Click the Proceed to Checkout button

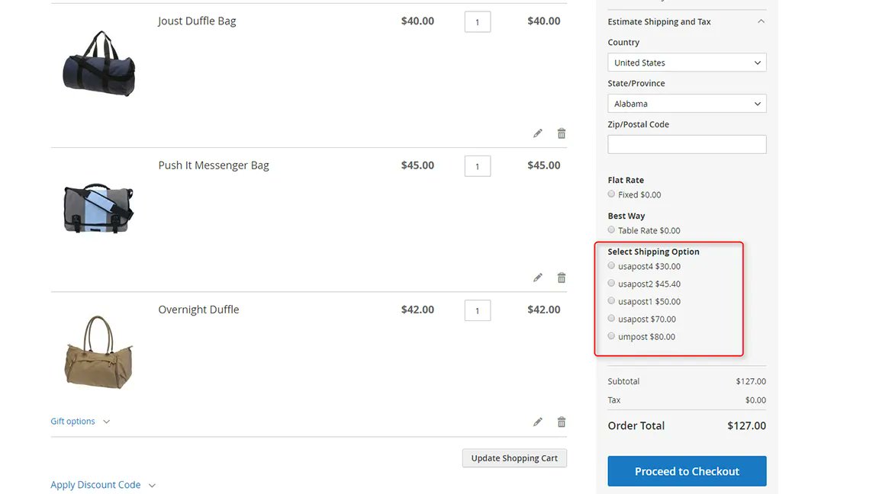point(686,471)
